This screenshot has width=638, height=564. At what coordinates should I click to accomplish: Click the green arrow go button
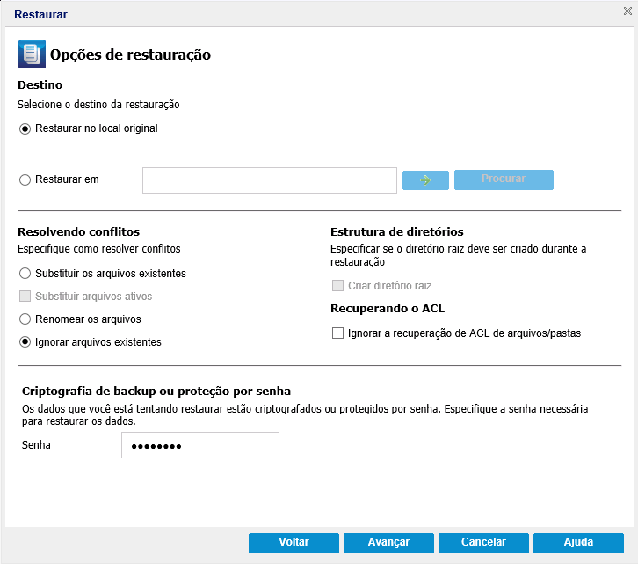[x=425, y=180]
